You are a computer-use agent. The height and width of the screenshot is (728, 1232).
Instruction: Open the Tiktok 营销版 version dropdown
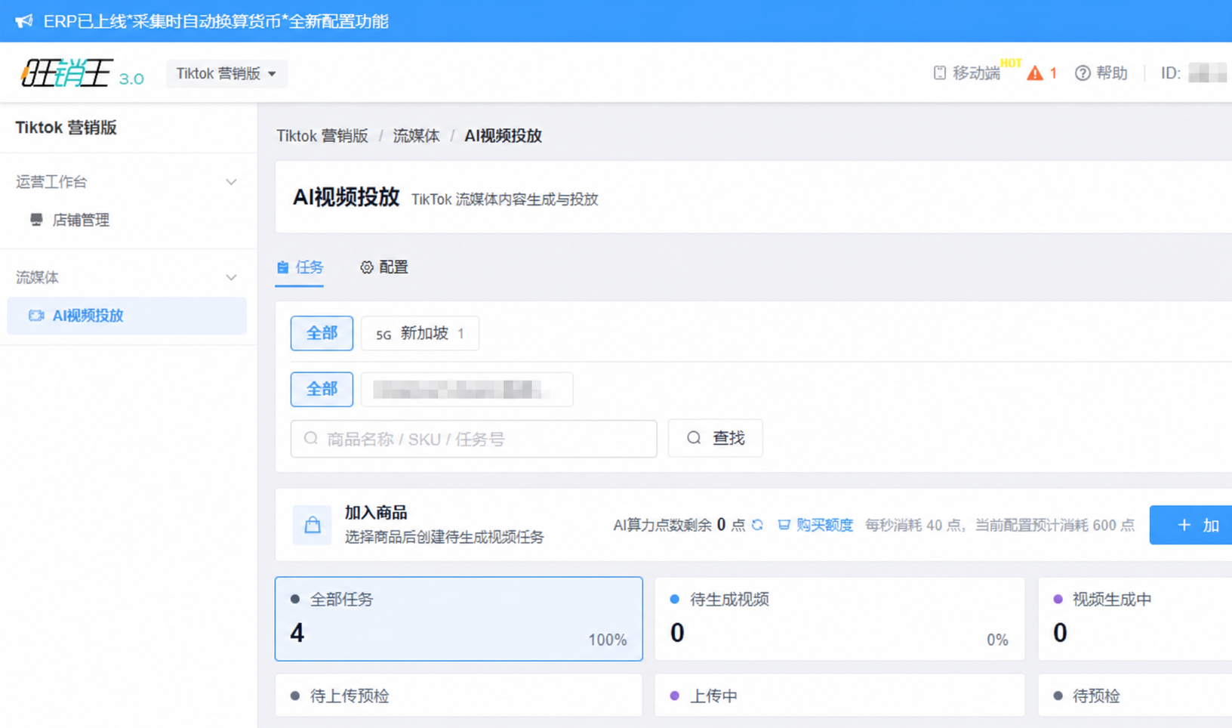pos(226,73)
